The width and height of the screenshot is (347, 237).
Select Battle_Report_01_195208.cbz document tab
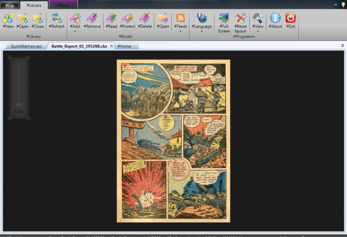[79, 46]
